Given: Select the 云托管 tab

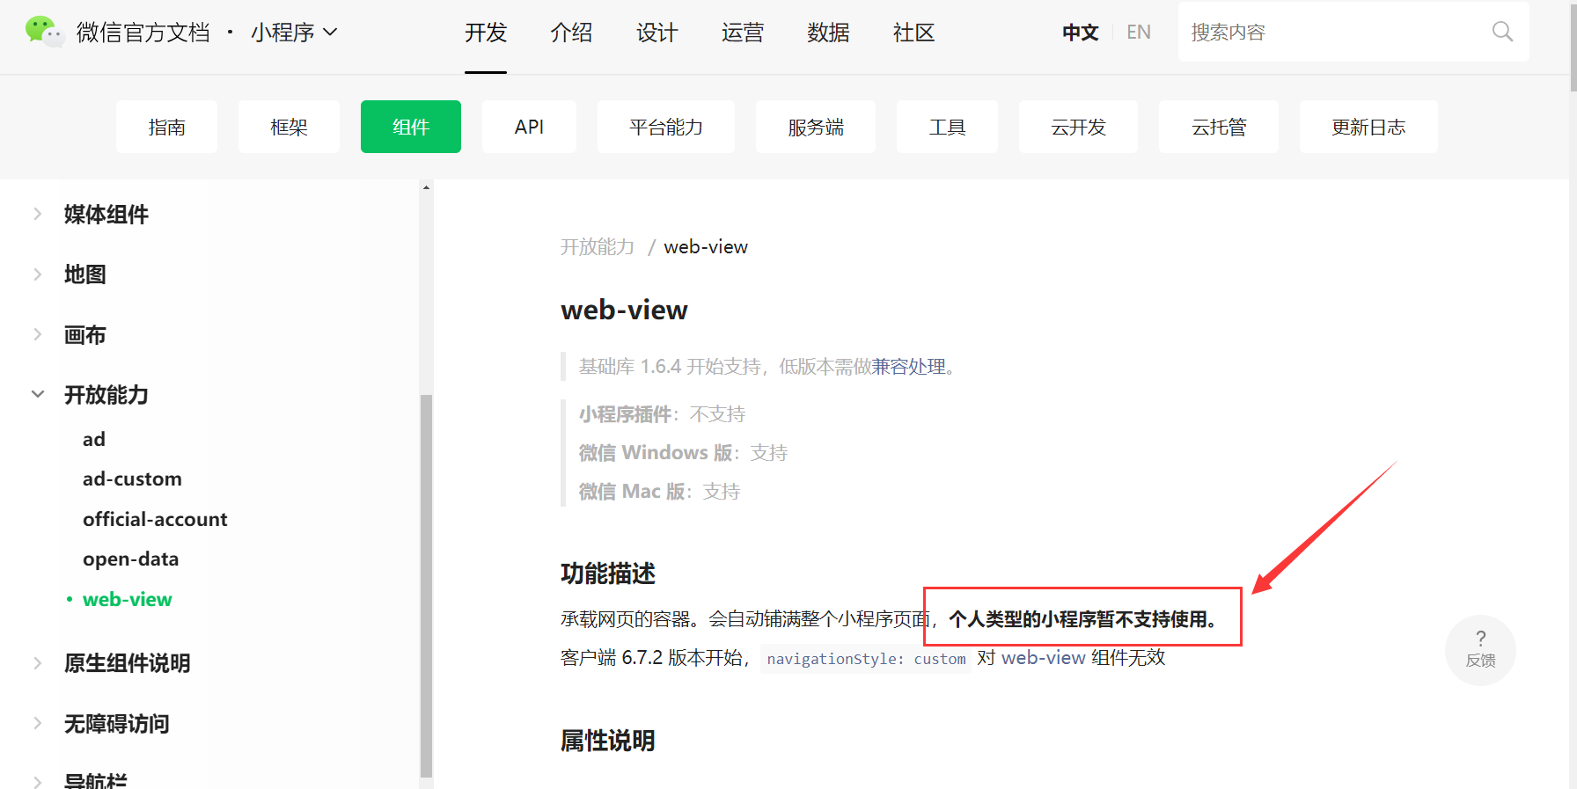Looking at the screenshot, I should tap(1219, 127).
